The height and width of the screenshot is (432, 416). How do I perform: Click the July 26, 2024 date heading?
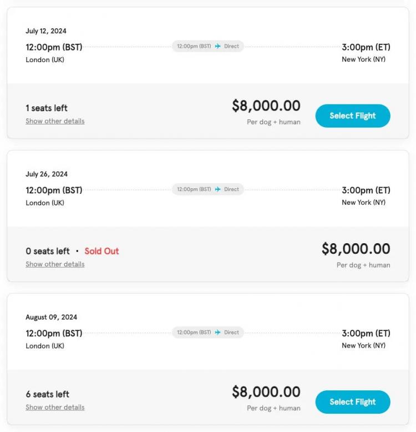tap(47, 174)
